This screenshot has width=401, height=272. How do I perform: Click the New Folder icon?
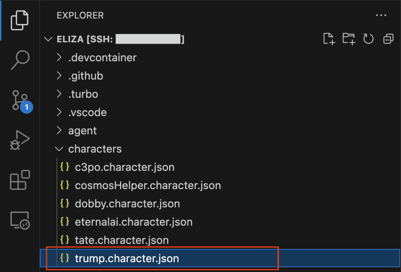click(x=349, y=39)
